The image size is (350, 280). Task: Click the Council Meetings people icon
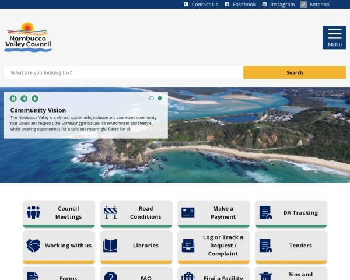point(33,212)
